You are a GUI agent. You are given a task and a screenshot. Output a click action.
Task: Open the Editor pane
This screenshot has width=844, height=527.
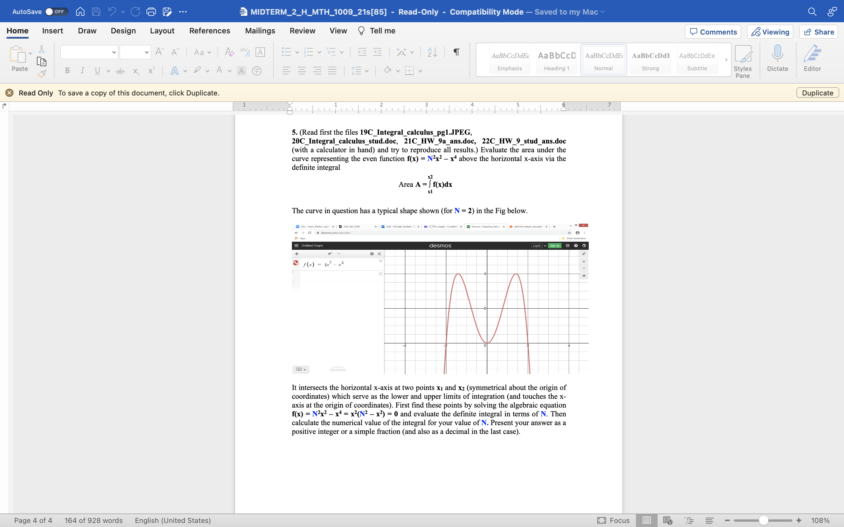[x=813, y=59]
